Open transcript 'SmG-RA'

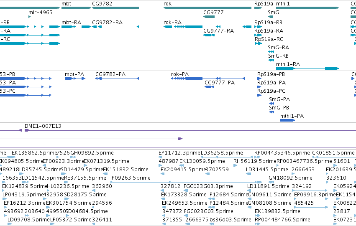271,52
